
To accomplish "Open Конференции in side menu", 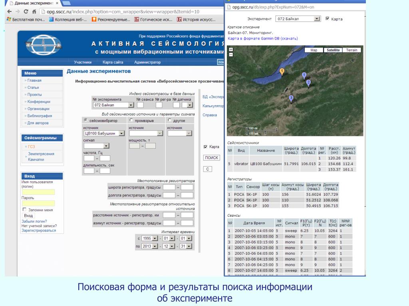I will [39, 102].
